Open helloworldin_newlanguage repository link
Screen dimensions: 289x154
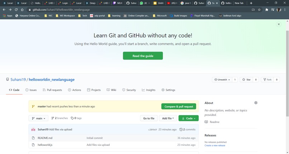click(52, 80)
